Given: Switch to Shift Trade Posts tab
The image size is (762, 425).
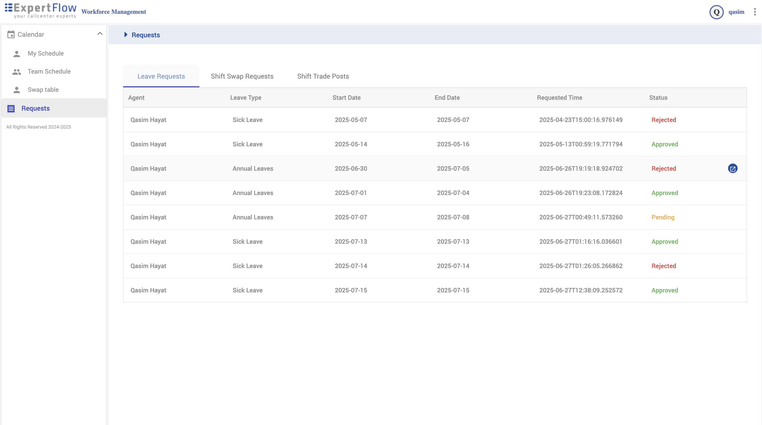Looking at the screenshot, I should click(323, 76).
